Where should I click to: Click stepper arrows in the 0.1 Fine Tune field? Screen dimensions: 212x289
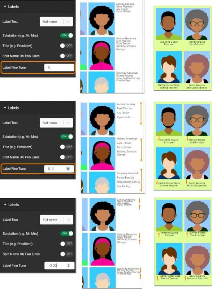pyautogui.click(x=68, y=169)
